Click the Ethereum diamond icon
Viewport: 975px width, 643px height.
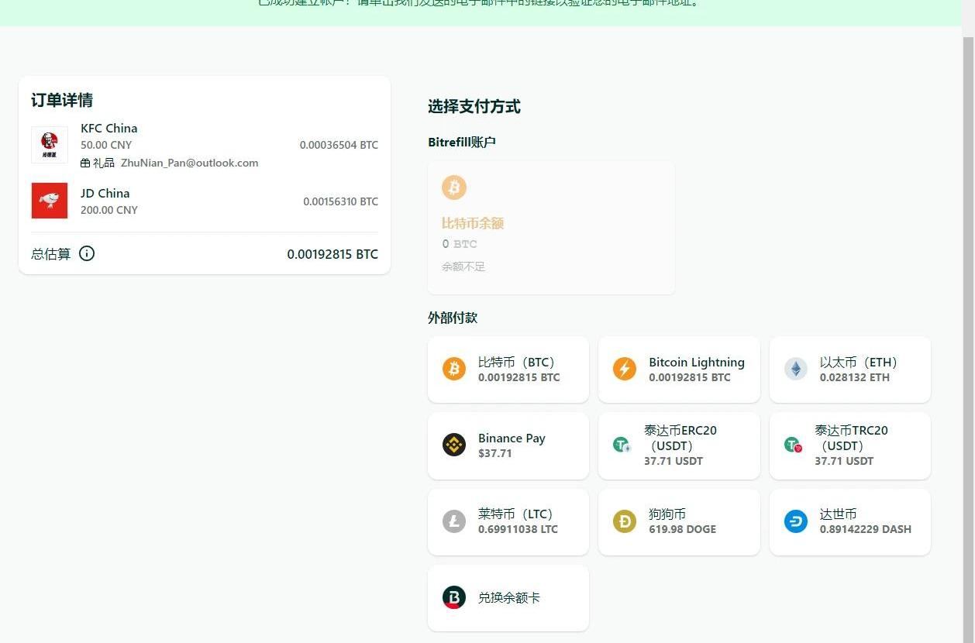[x=796, y=369]
